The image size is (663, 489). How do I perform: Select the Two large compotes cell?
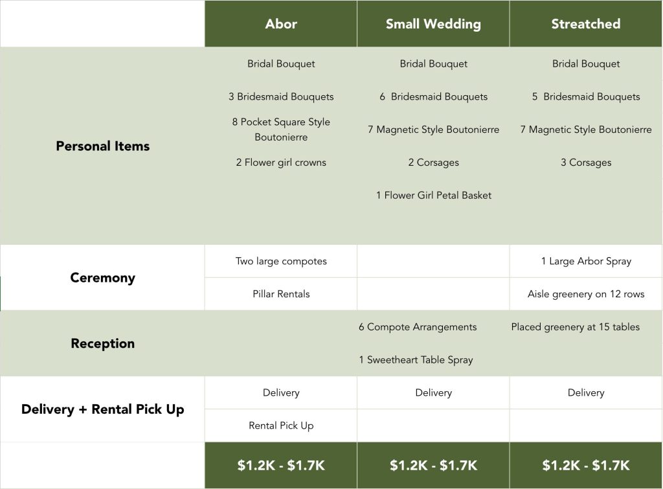click(281, 261)
